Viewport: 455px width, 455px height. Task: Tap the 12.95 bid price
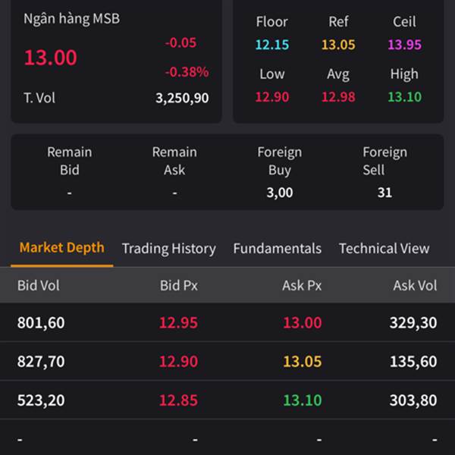pyautogui.click(x=178, y=323)
